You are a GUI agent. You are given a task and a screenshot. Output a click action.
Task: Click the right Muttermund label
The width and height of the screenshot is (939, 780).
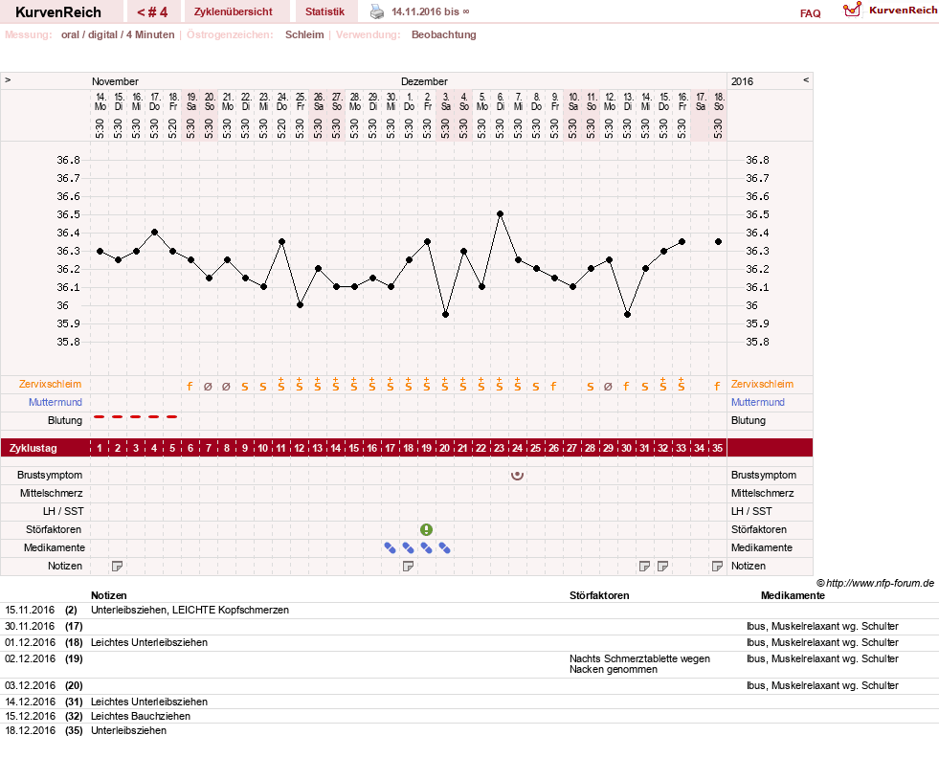click(757, 402)
